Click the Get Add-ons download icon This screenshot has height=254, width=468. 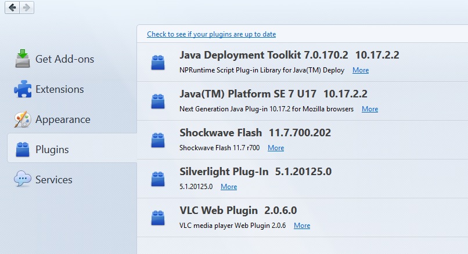[23, 59]
